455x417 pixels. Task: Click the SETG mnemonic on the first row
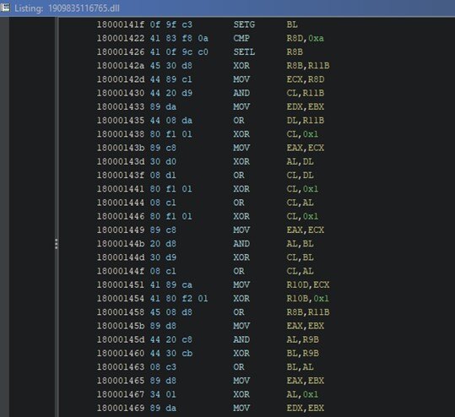pyautogui.click(x=244, y=24)
